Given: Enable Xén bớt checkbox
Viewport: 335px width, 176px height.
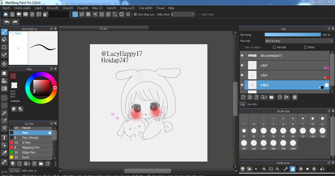Looking at the screenshot, I should [x=274, y=47].
